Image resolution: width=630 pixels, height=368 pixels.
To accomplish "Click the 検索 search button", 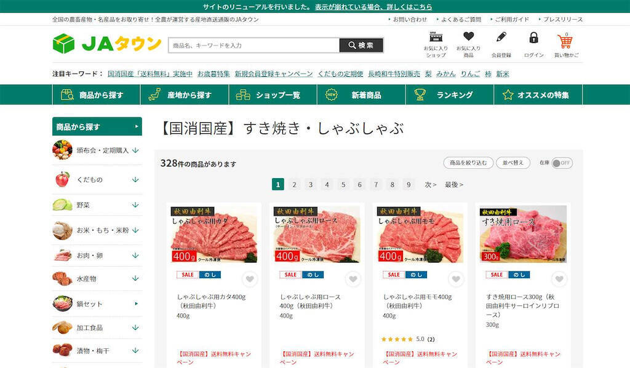I will [x=361, y=45].
